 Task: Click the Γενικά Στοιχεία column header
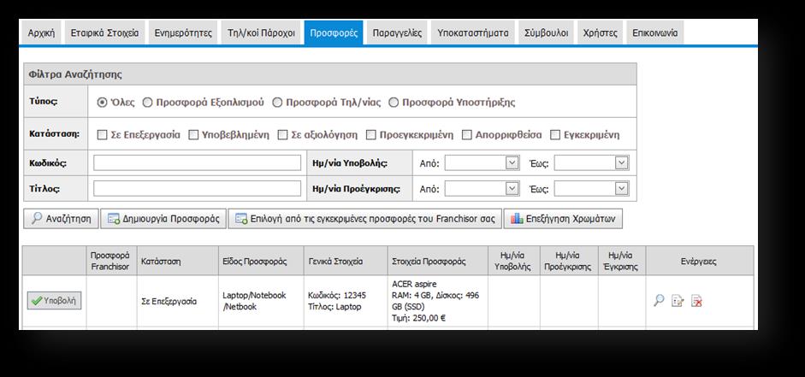pos(345,261)
